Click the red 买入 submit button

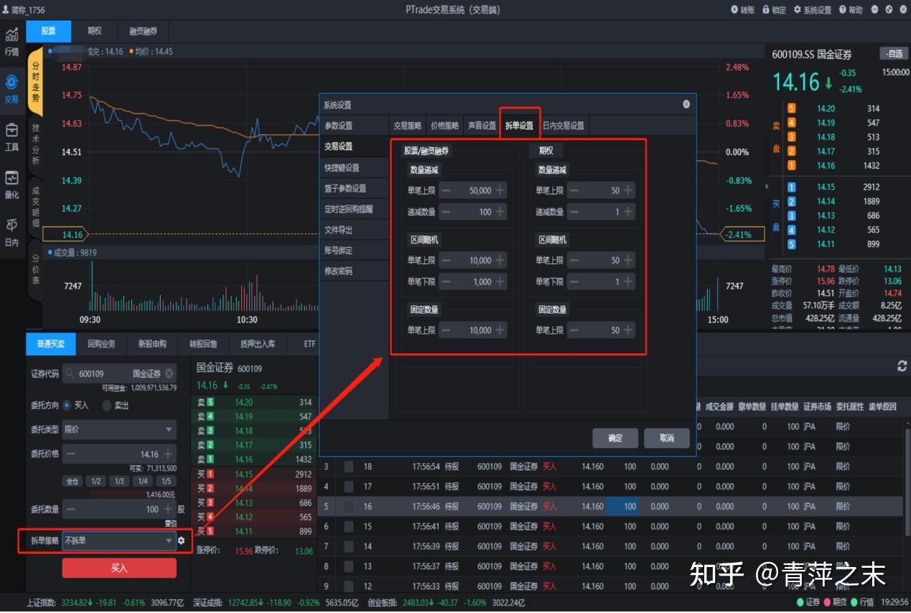click(x=119, y=568)
